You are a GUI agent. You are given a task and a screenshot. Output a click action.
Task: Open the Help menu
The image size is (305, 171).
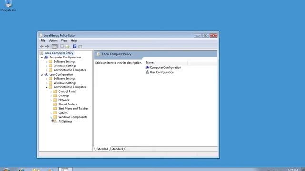(x=74, y=41)
